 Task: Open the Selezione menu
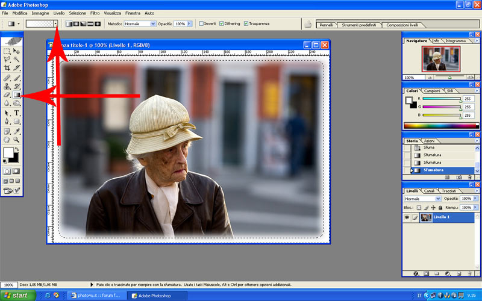(77, 13)
